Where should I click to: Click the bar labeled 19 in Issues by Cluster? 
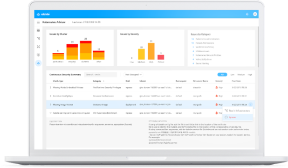coord(72,52)
